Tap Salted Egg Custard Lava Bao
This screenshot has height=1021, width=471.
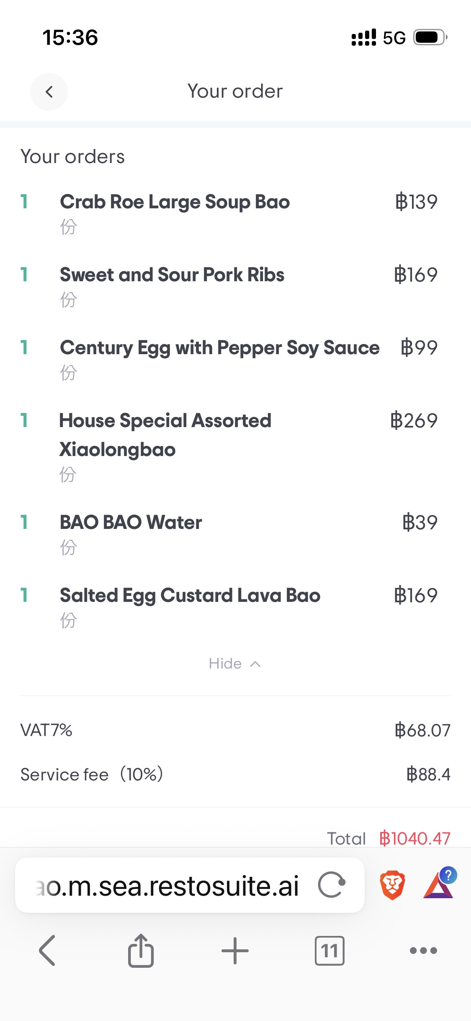[x=190, y=596]
